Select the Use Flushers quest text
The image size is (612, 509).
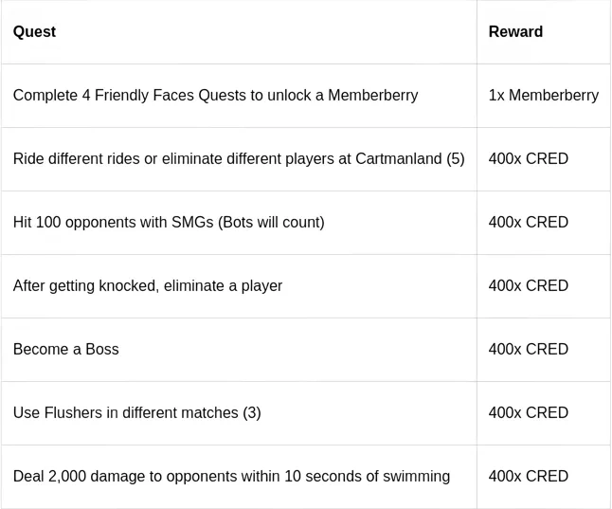(x=136, y=413)
